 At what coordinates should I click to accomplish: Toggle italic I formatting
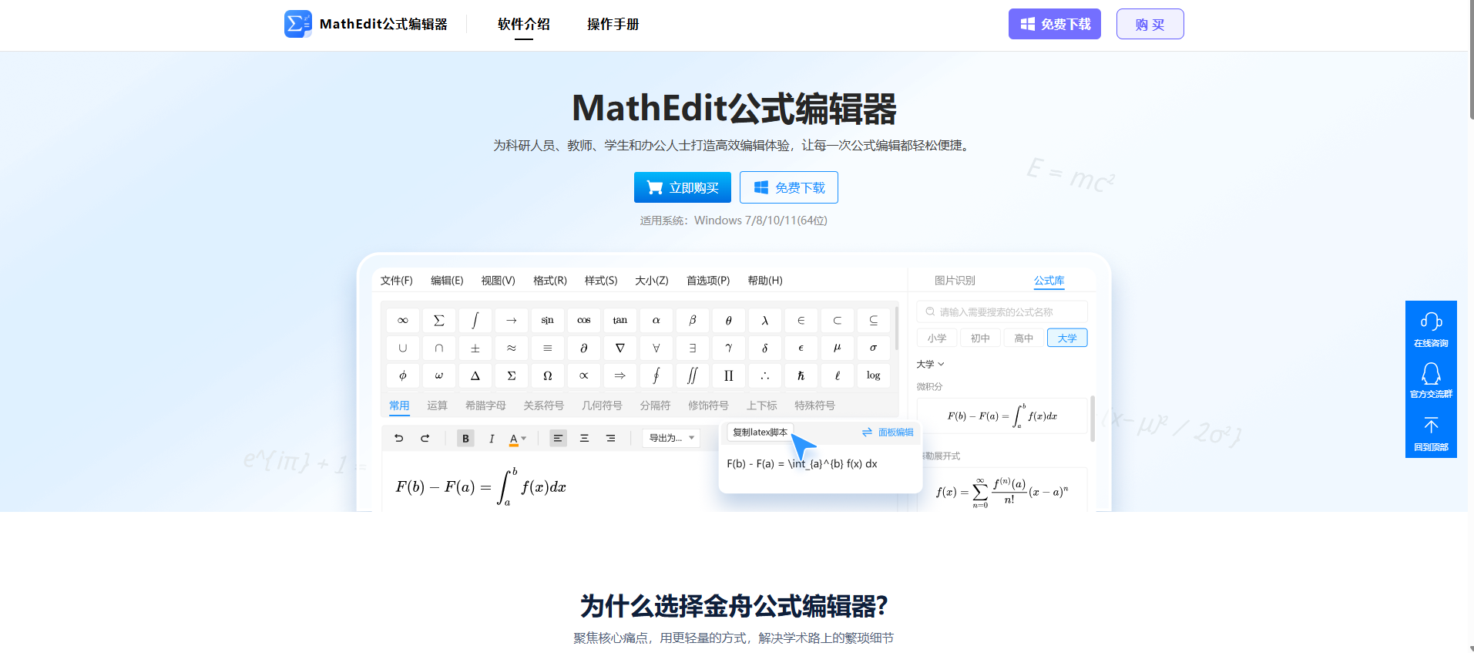(492, 438)
